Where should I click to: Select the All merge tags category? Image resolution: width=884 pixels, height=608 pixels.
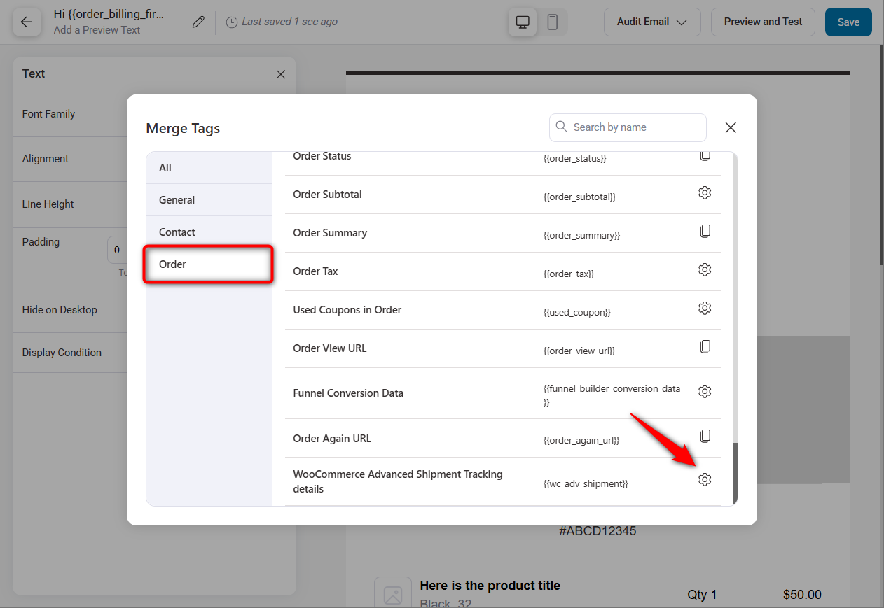coord(209,168)
